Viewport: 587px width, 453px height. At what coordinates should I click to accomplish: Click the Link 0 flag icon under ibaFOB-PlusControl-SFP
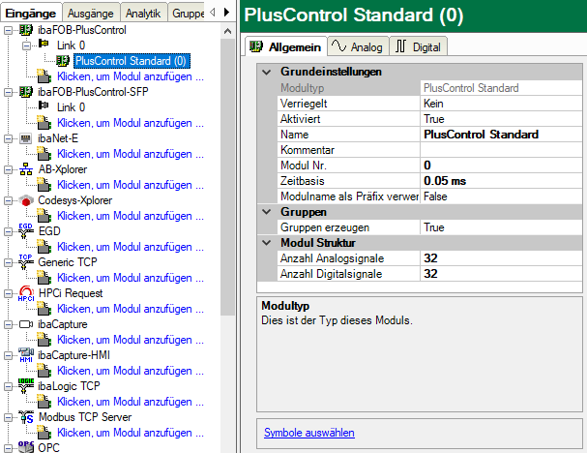(x=44, y=106)
